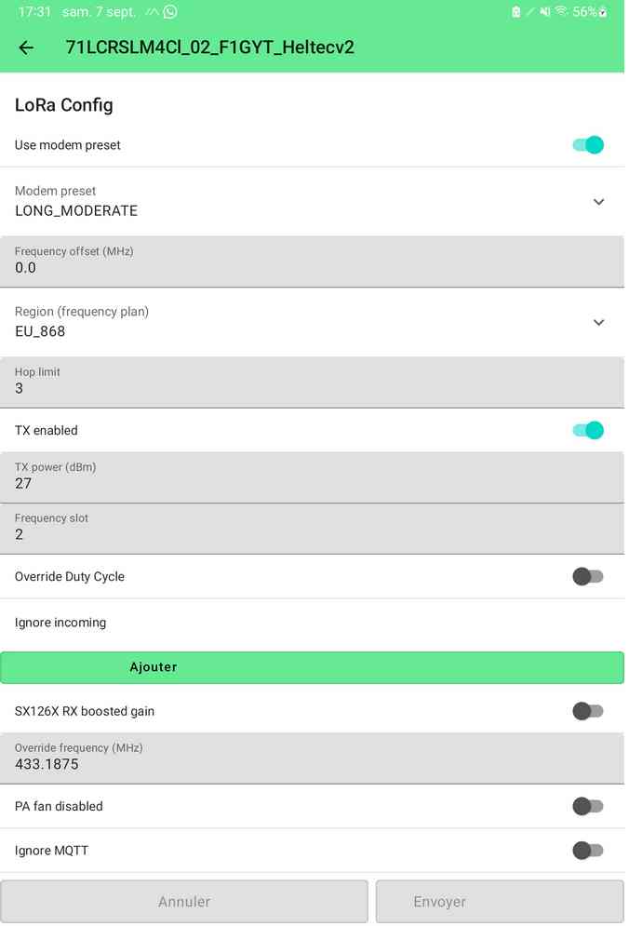Toggle SX126X RX boosted gain on
This screenshot has height=926, width=629.
click(x=588, y=711)
